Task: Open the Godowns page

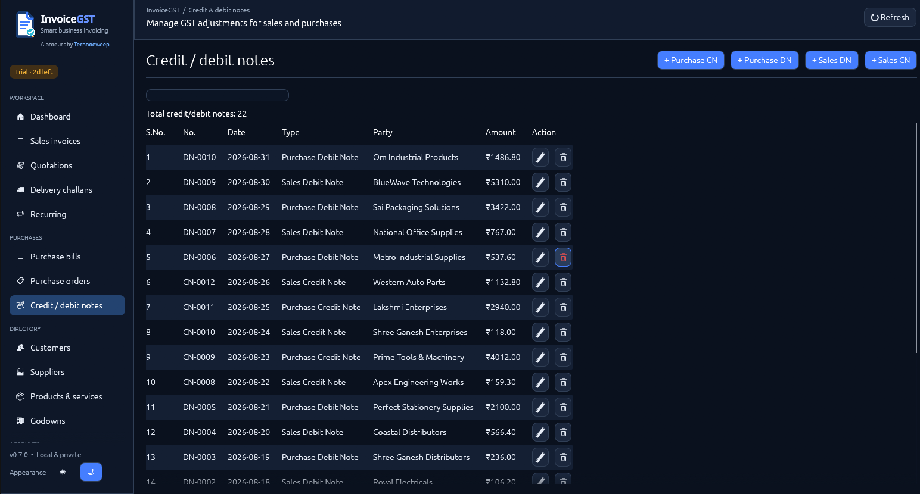Action: [x=67, y=421]
